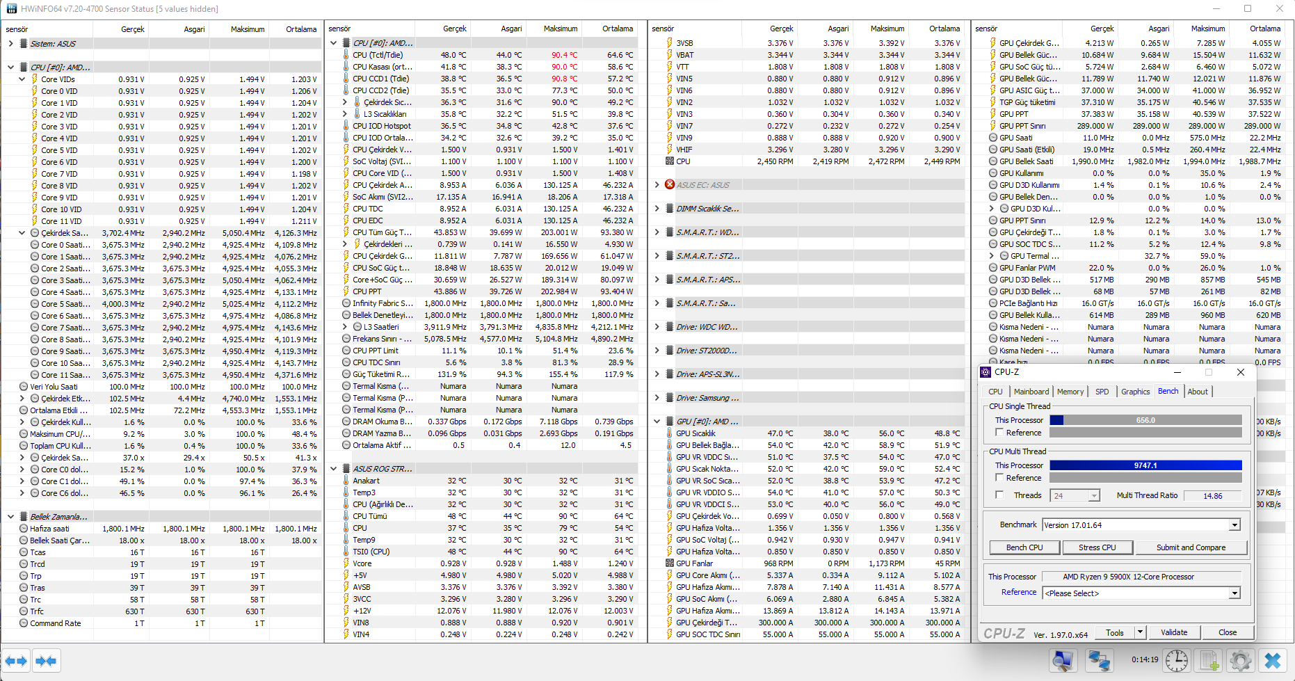This screenshot has width=1295, height=681.
Task: Click the CPU-Z logo in its title bar
Action: coord(986,372)
